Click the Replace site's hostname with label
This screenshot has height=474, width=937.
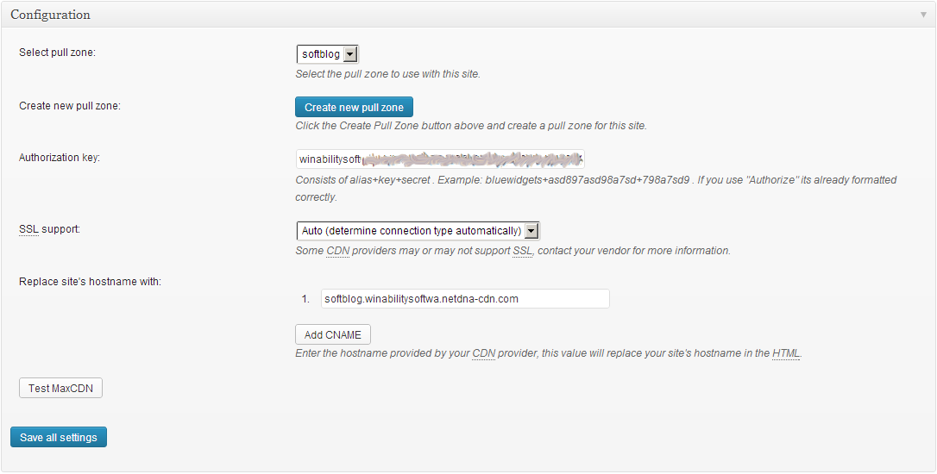91,282
